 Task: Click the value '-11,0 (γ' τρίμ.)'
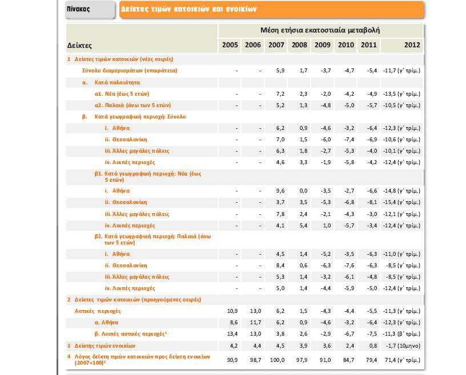pos(401,254)
